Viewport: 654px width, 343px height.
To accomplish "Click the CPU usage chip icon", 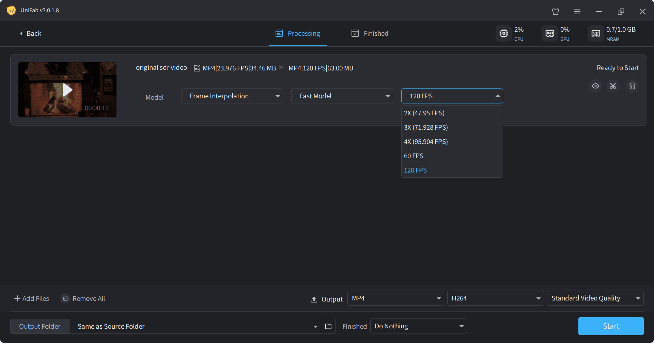I will coord(504,33).
